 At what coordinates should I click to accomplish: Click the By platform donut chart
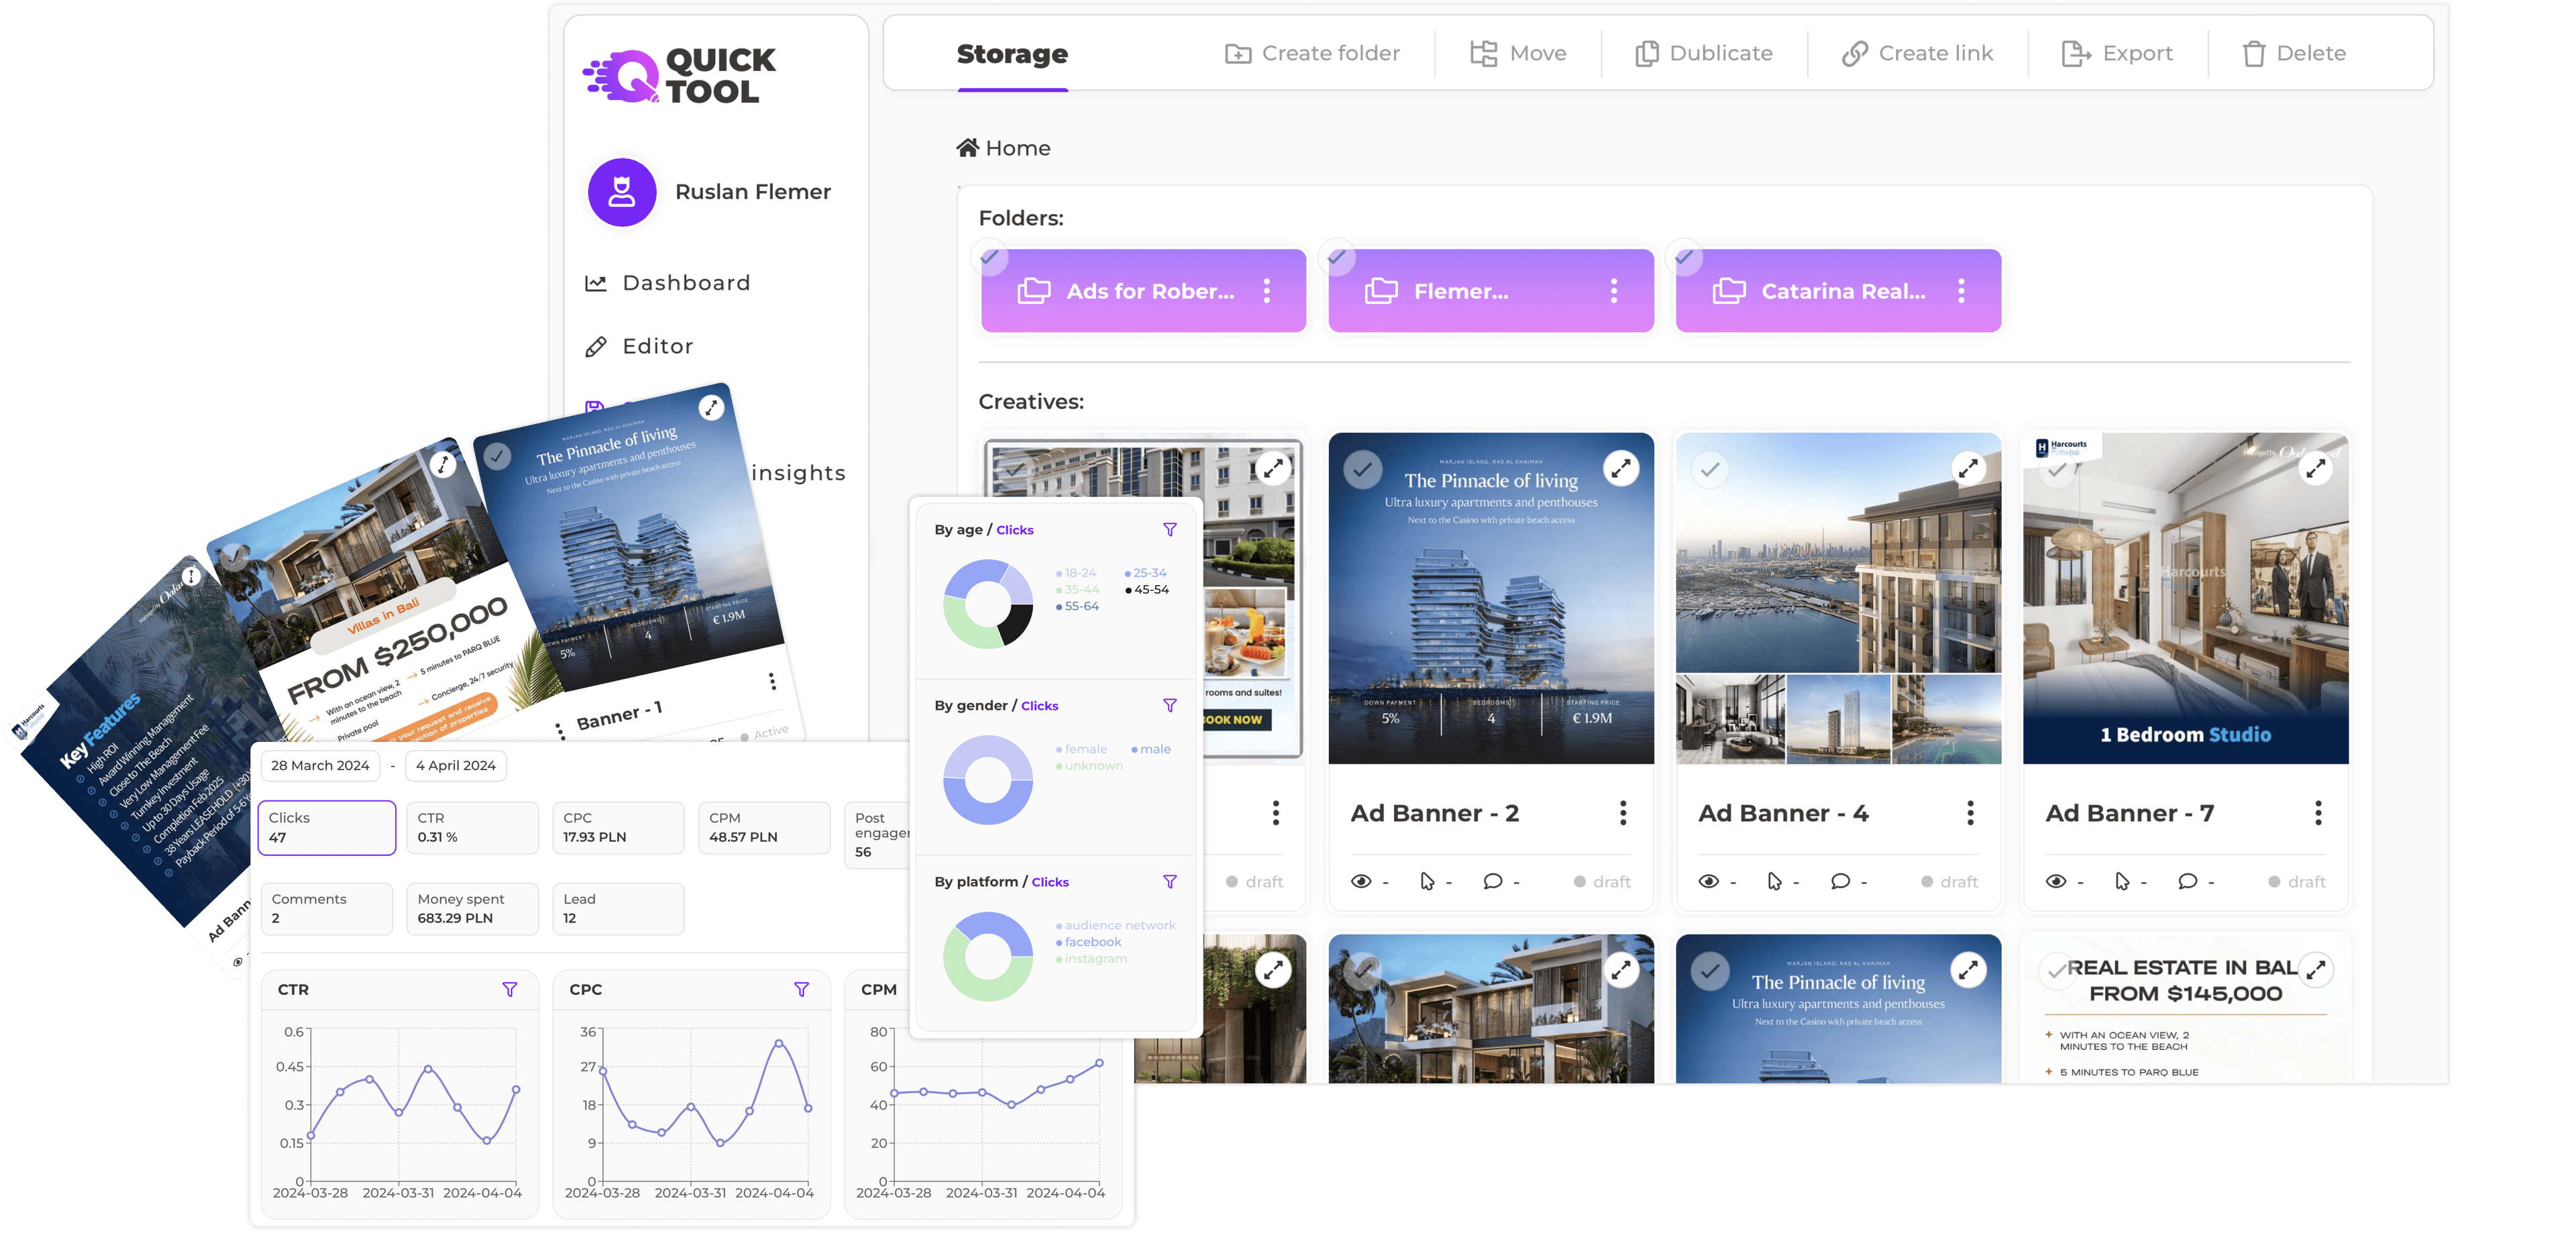987,957
